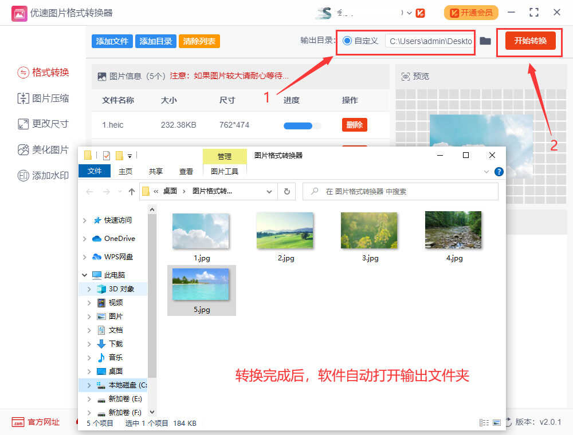Screen dimensions: 573x435
Task: Click the 1.heic progress bar
Action: [x=302, y=125]
